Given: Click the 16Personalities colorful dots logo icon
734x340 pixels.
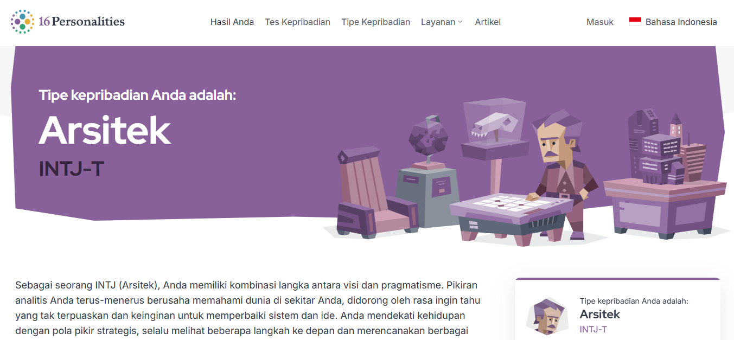Looking at the screenshot, I should pyautogui.click(x=23, y=22).
